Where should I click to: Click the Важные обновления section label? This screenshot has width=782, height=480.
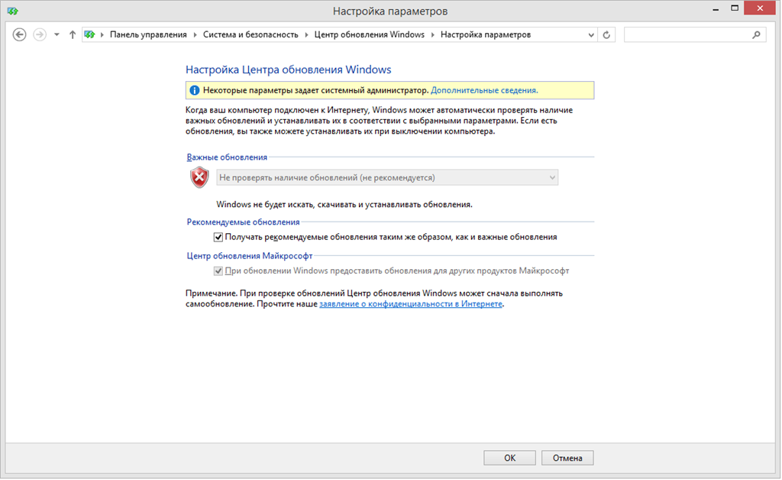tap(227, 157)
